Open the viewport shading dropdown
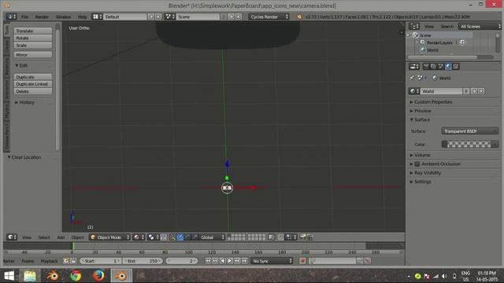 pyautogui.click(x=139, y=237)
